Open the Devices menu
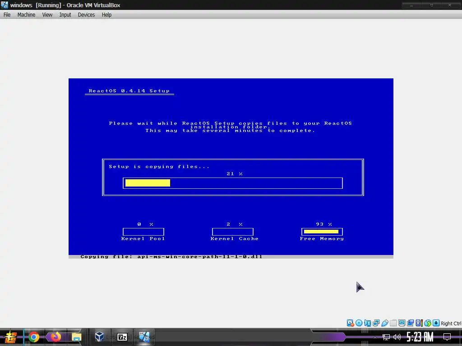The width and height of the screenshot is (462, 346). coord(86,15)
